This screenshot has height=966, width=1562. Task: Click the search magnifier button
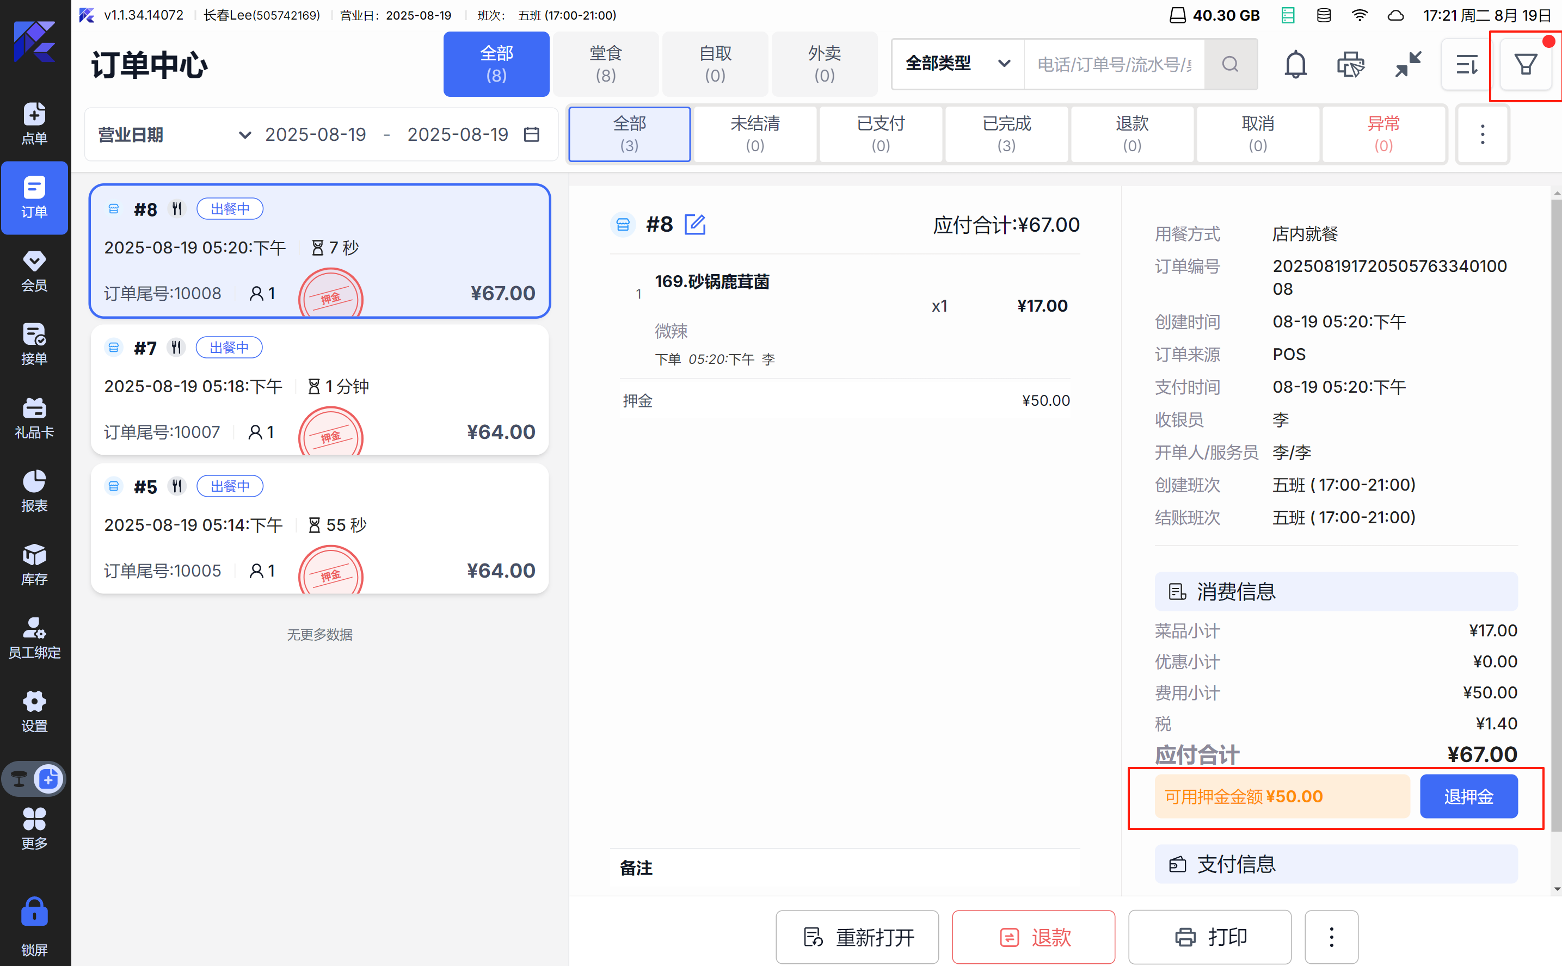(x=1231, y=65)
